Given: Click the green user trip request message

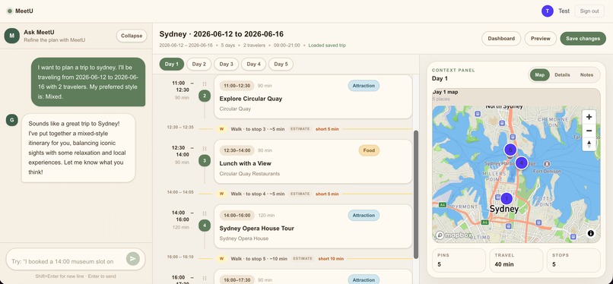Looking at the screenshot, I should [x=88, y=82].
